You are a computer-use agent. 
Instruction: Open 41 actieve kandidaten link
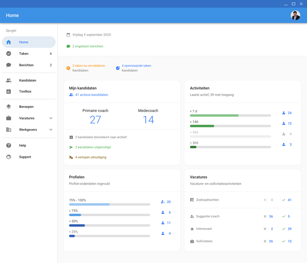tap(91, 95)
